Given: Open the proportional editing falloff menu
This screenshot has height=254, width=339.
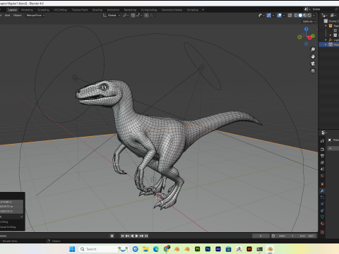Looking at the screenshot, I should click(152, 16).
